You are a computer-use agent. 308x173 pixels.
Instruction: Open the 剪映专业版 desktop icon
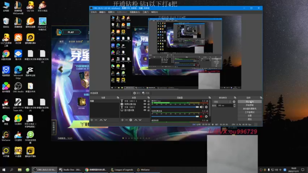(30, 72)
